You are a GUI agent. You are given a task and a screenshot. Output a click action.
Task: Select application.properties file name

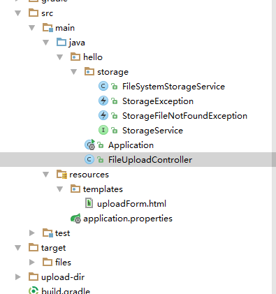pos(128,219)
